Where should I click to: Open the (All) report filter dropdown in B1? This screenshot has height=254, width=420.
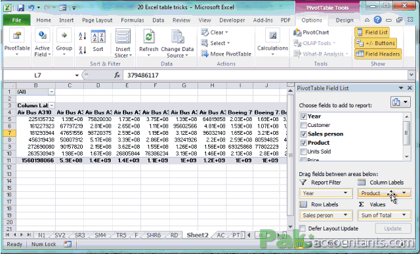click(x=51, y=92)
